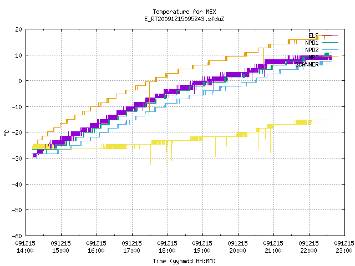Screen dimensions: 355x266
Task: Click the x-axis label 091215 22:00
Action: (309, 247)
